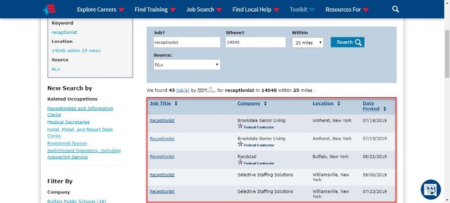The height and width of the screenshot is (203, 450).
Task: Open Hotel, Motel, and Resort Desk Clerks link
Action: [x=80, y=133]
